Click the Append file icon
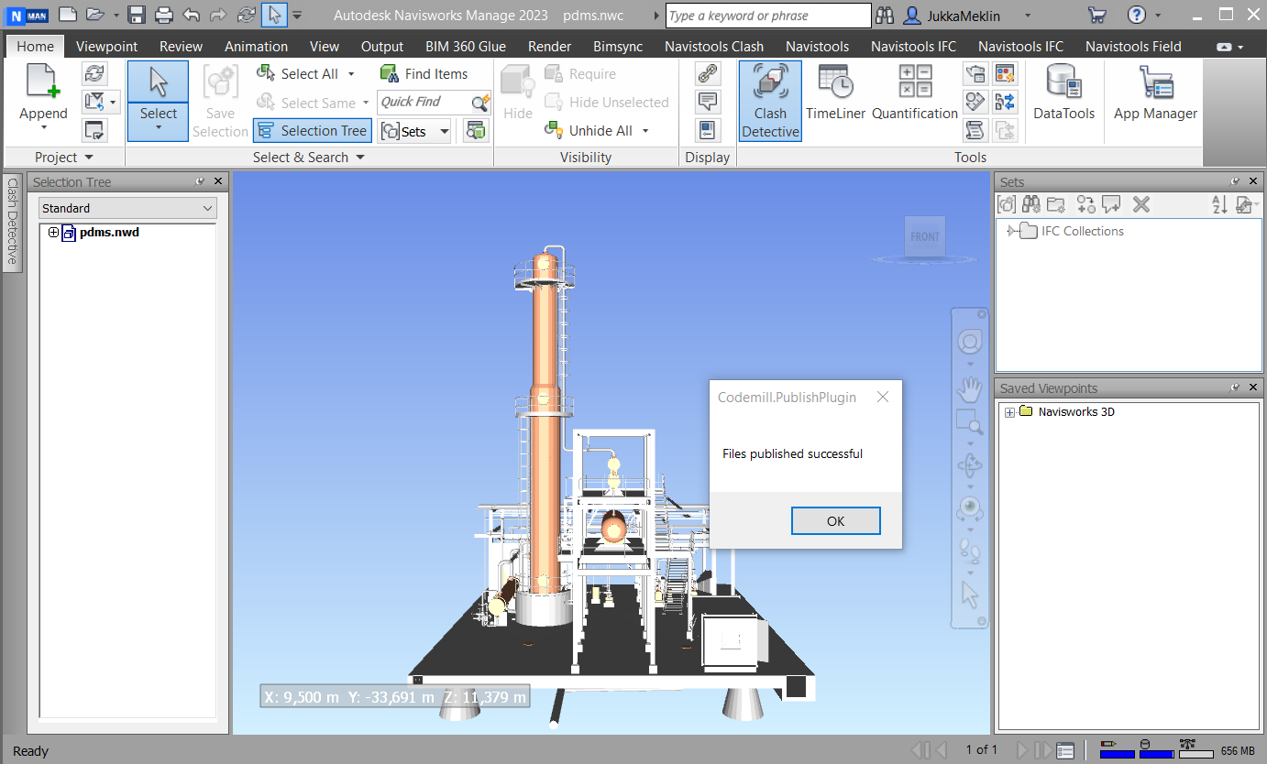 point(43,82)
